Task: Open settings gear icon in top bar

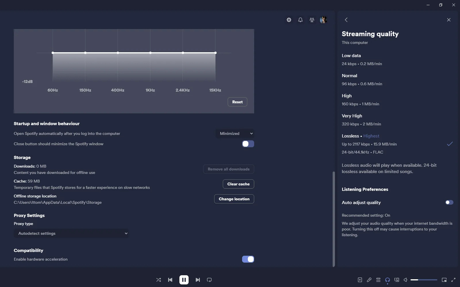Action: coord(289,20)
